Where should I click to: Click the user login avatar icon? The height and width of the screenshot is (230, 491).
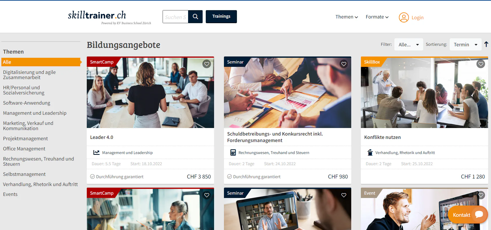click(x=404, y=17)
